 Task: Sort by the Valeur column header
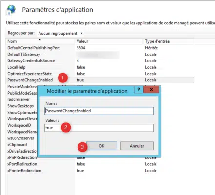click(x=109, y=41)
